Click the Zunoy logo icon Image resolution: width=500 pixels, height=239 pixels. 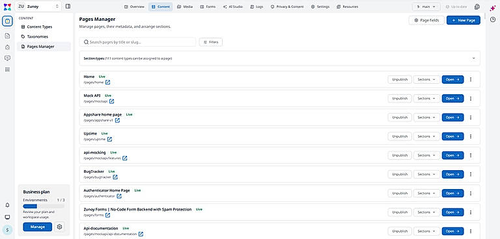pyautogui.click(x=7, y=6)
